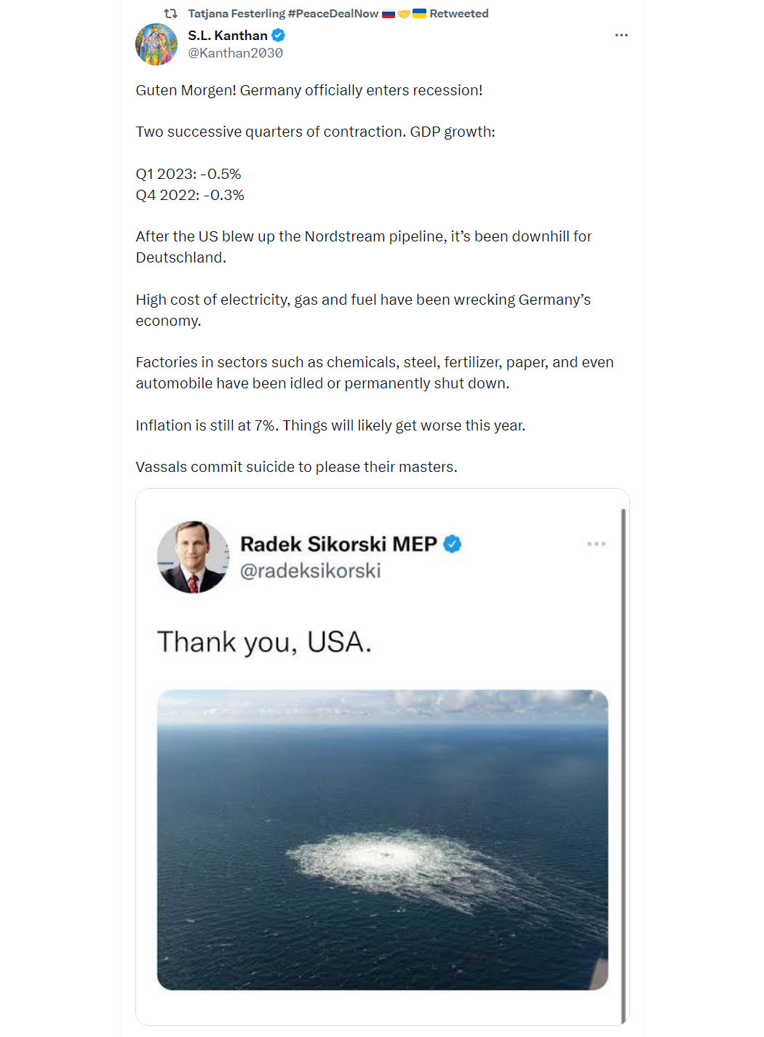Screen dimensions: 764x1037
Task: Click the Russian flag emoji in retweet header
Action: [x=389, y=13]
